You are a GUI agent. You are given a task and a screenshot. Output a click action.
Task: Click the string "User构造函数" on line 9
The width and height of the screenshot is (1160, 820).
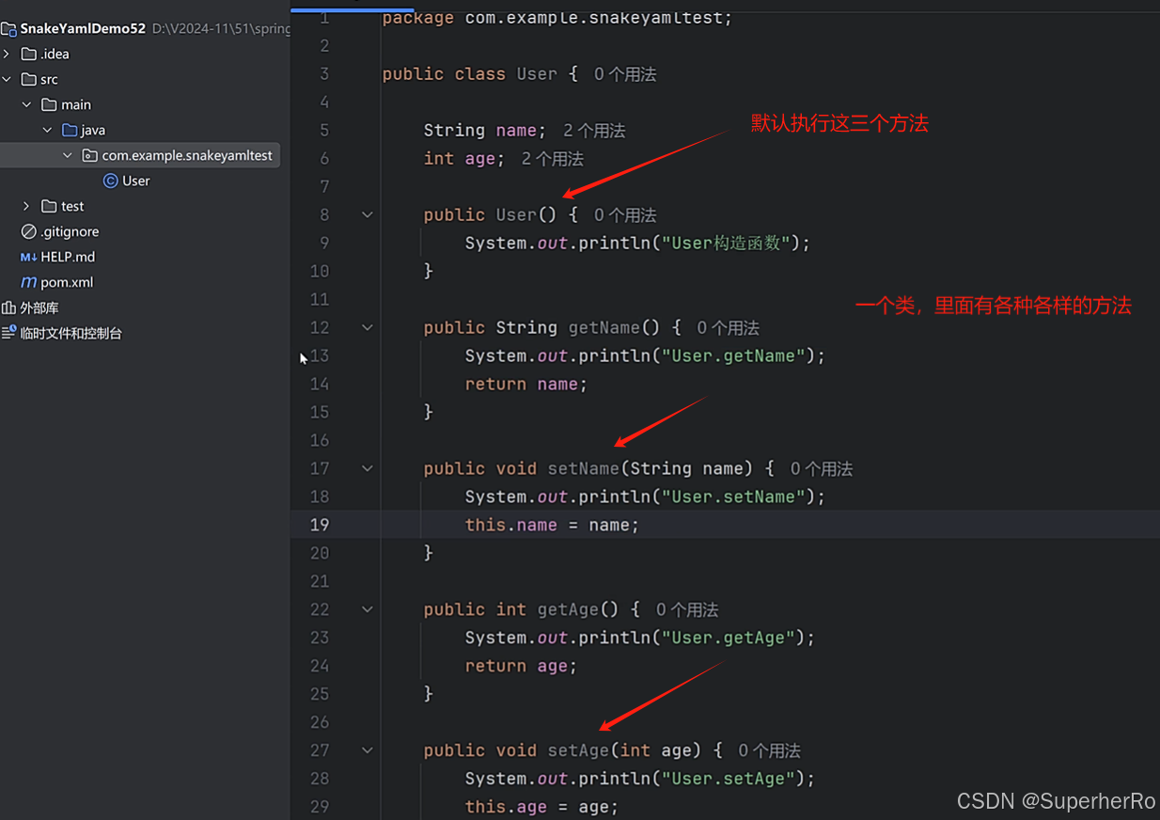pos(726,243)
